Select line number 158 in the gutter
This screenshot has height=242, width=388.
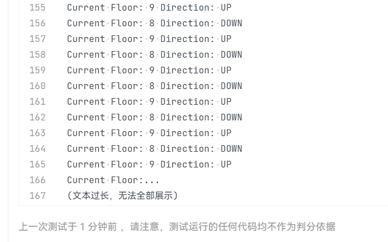click(37, 55)
